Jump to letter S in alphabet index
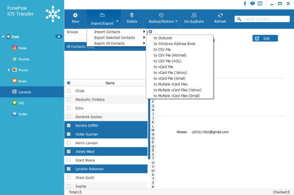 click(153, 154)
